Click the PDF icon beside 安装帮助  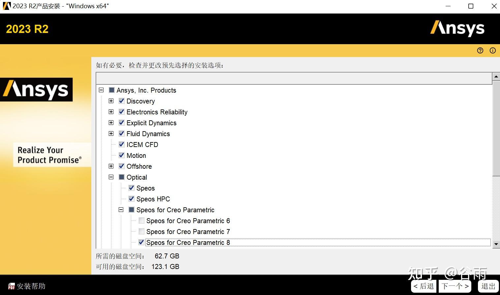[11, 286]
